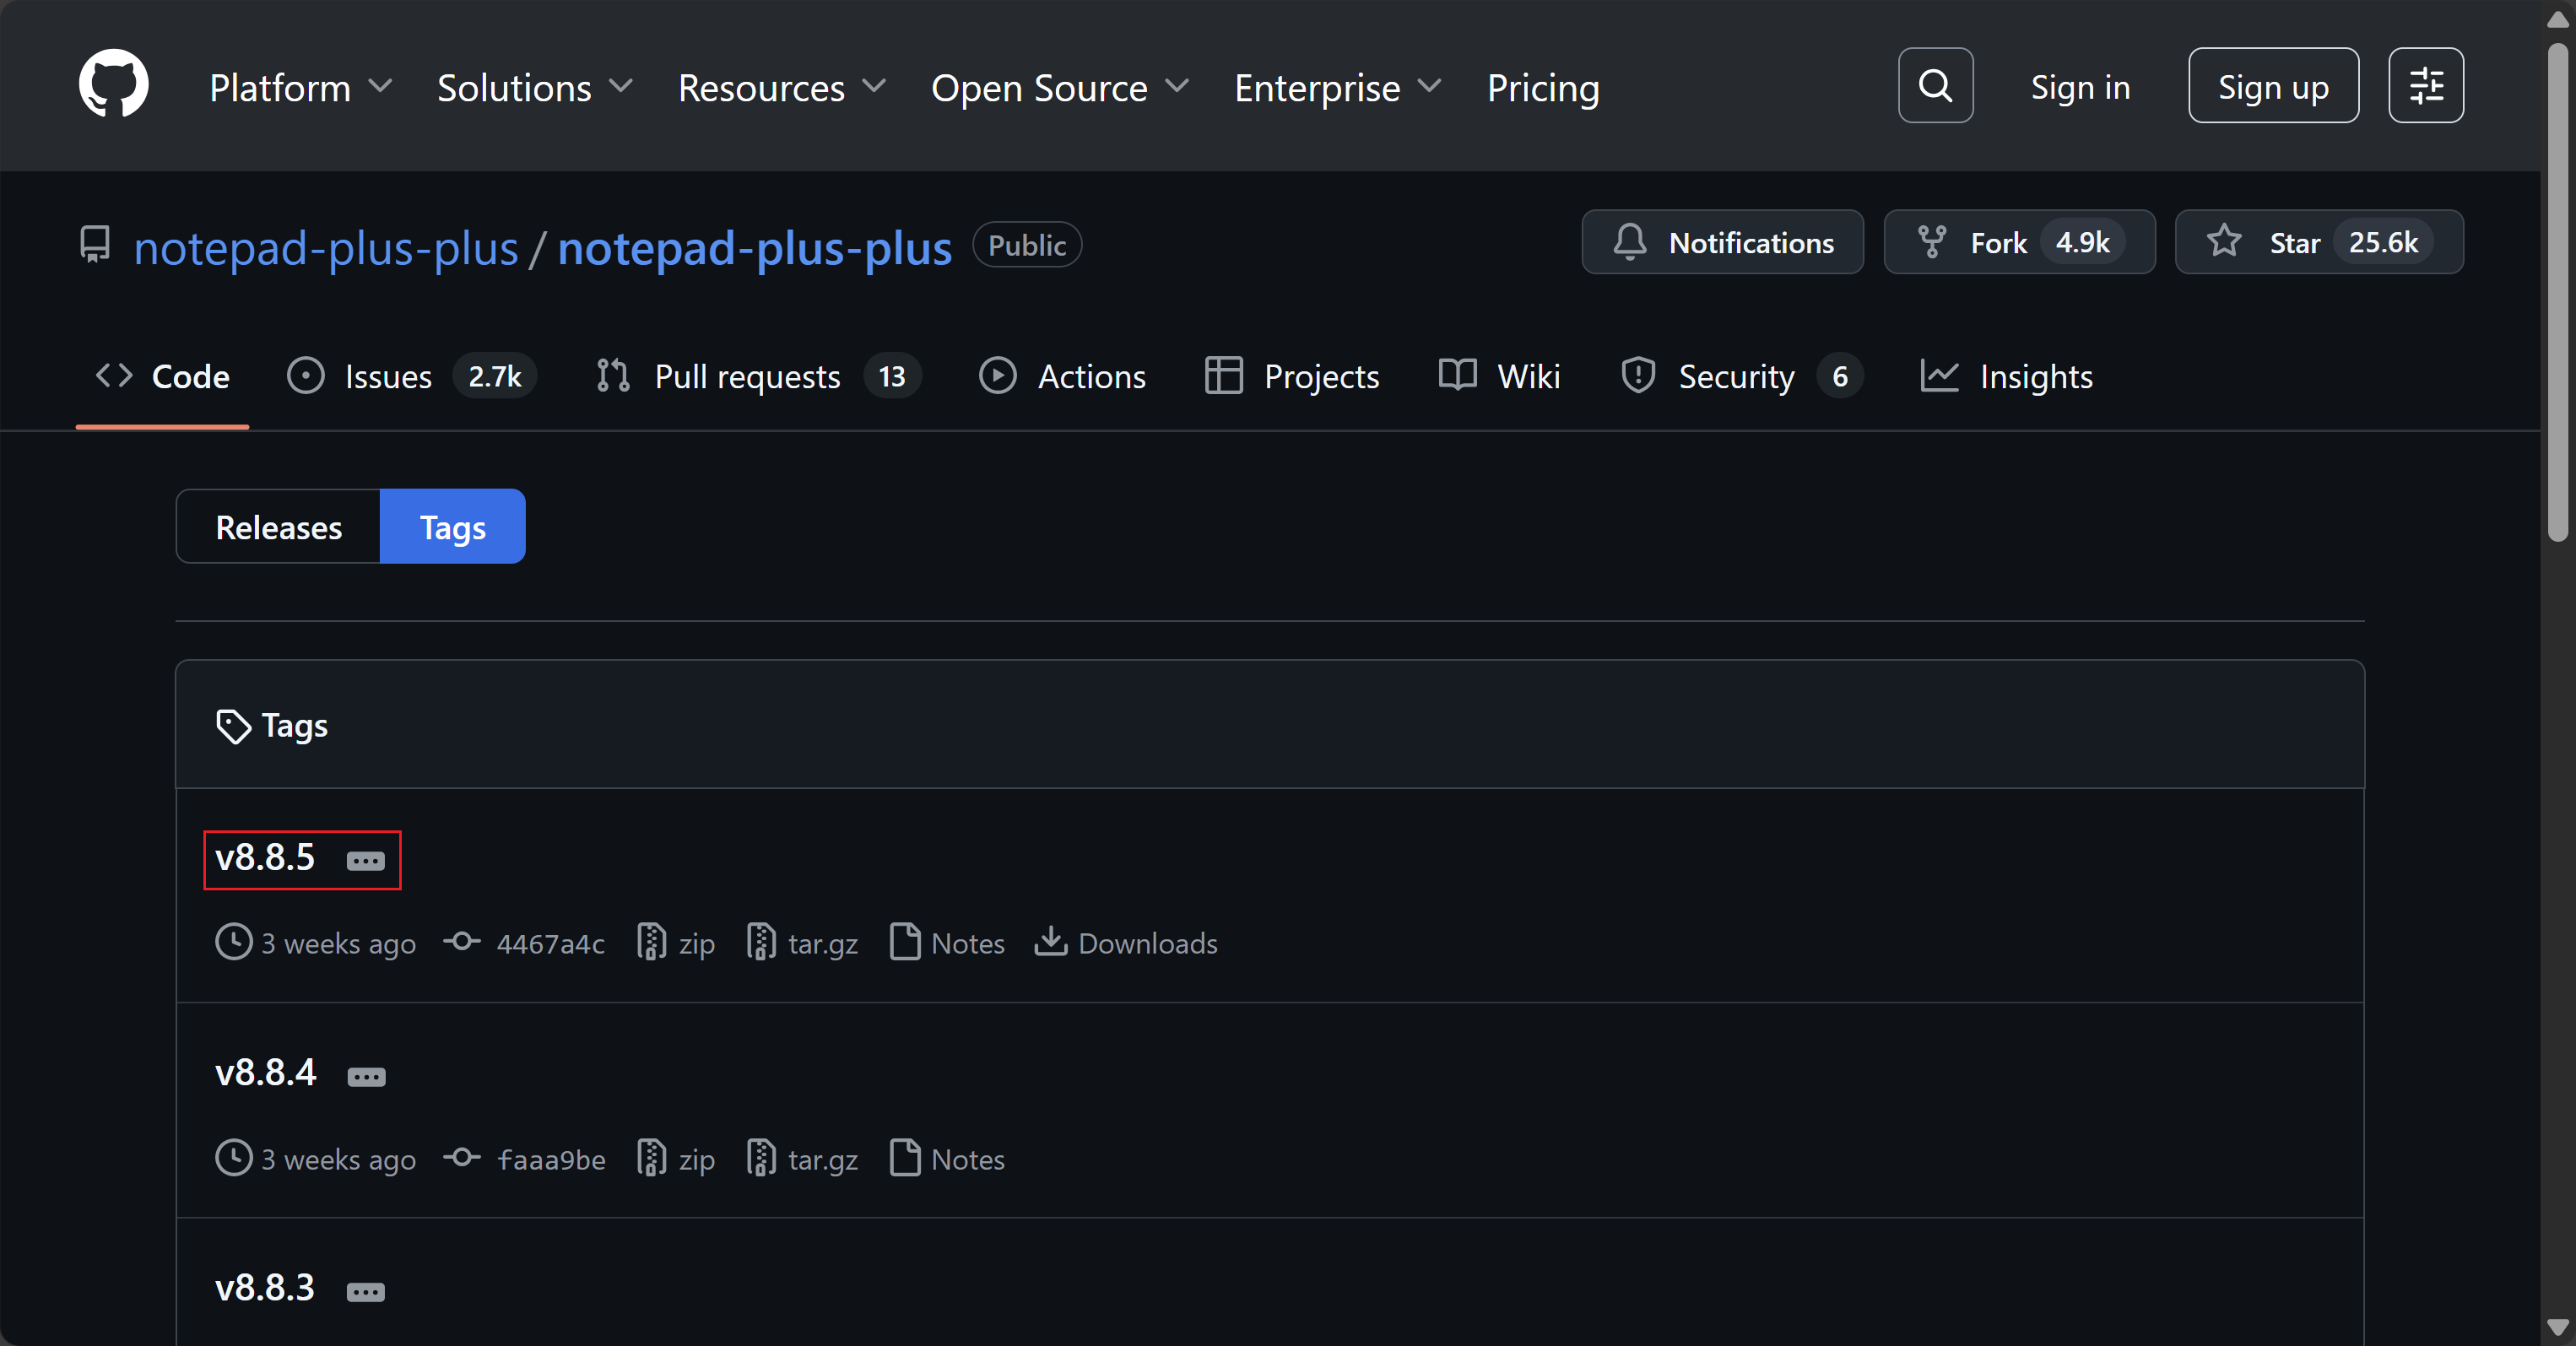The width and height of the screenshot is (2576, 1346).
Task: Expand the v8.8.4 ellipsis details
Action: (x=366, y=1077)
